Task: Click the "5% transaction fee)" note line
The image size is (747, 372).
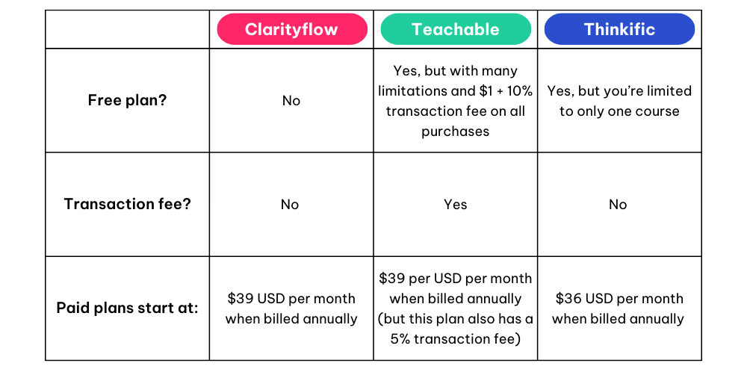Action: point(456,338)
